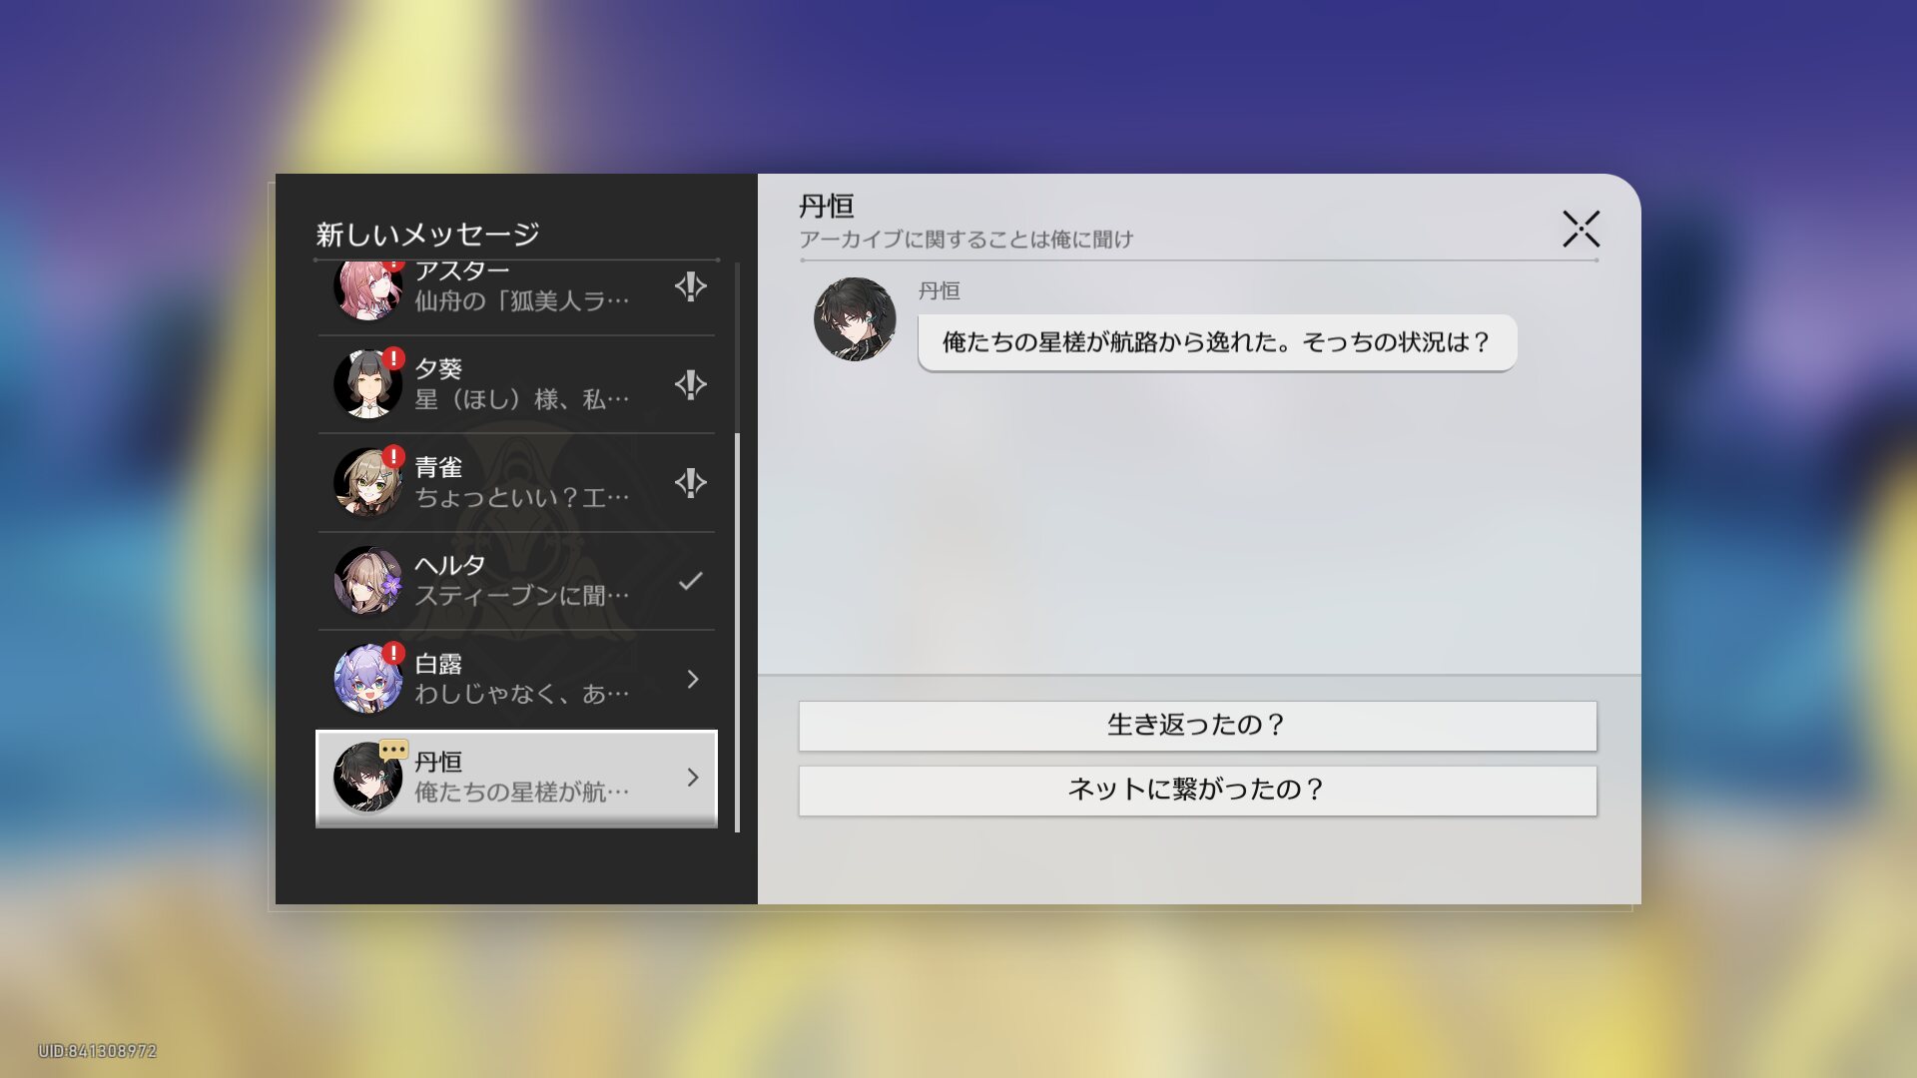
Task: Click the mission marker icon beside 夕葵
Action: click(690, 384)
